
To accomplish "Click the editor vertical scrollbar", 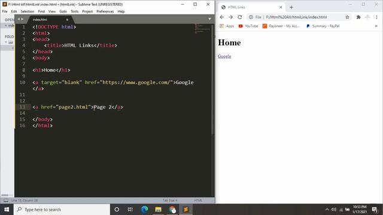I will 212,79.
